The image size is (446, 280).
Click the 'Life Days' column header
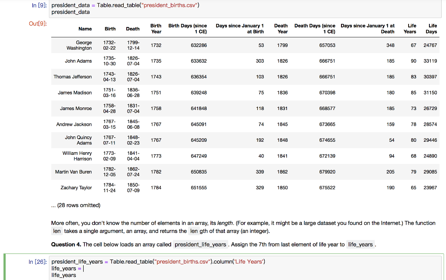tap(431, 29)
